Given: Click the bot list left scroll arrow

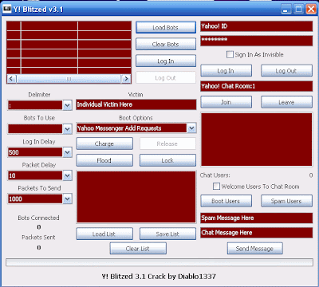Looking at the screenshot, I should [x=11, y=79].
